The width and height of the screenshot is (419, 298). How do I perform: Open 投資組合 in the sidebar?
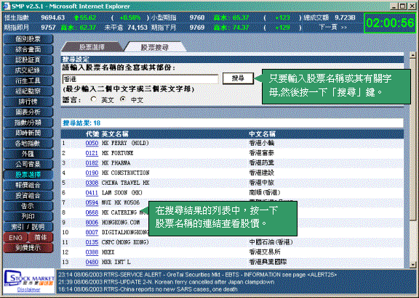[28, 196]
